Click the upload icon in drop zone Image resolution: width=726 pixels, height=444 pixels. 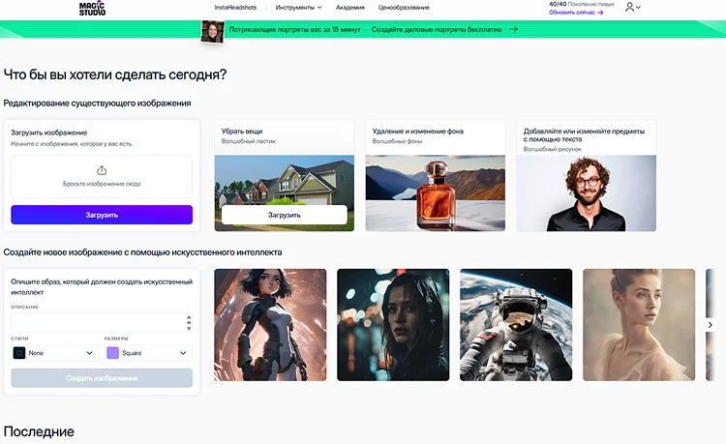102,170
